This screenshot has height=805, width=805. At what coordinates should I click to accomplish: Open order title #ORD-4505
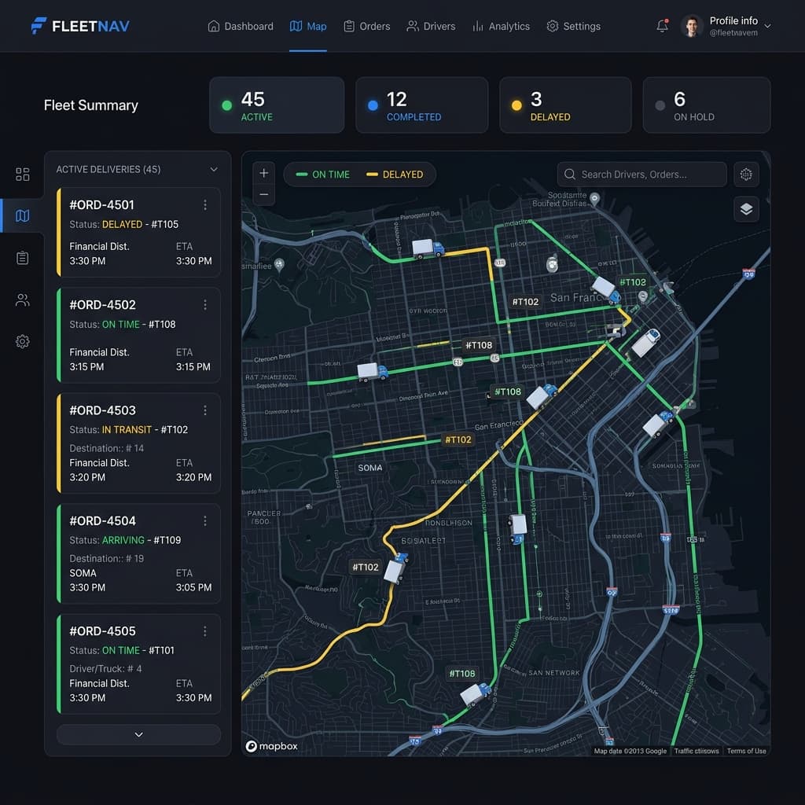(x=103, y=631)
